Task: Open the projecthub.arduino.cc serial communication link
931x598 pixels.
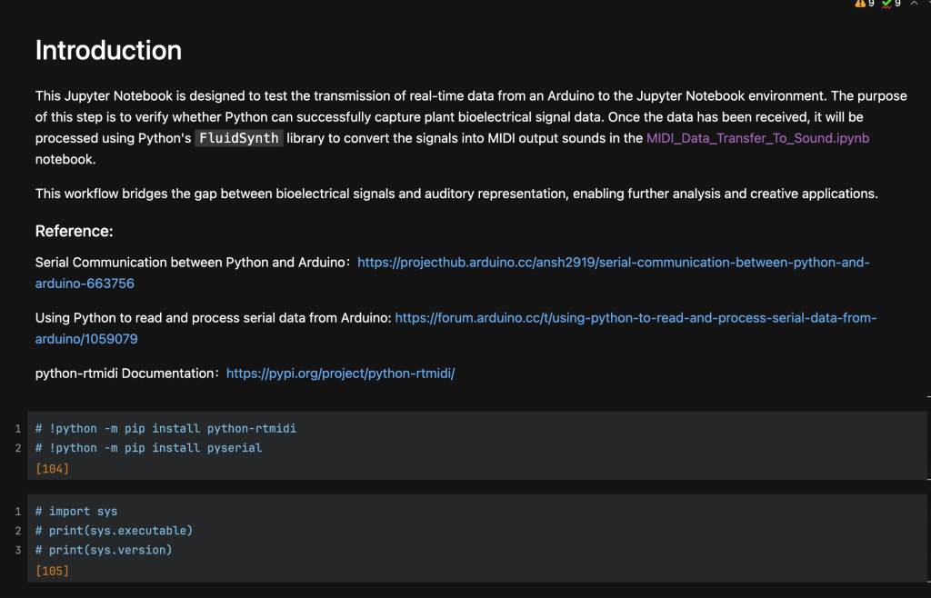Action: [x=453, y=273]
